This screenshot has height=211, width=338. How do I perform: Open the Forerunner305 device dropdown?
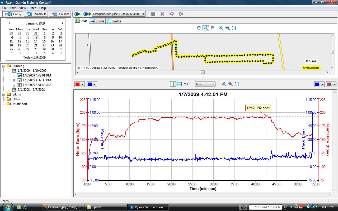tap(119, 14)
